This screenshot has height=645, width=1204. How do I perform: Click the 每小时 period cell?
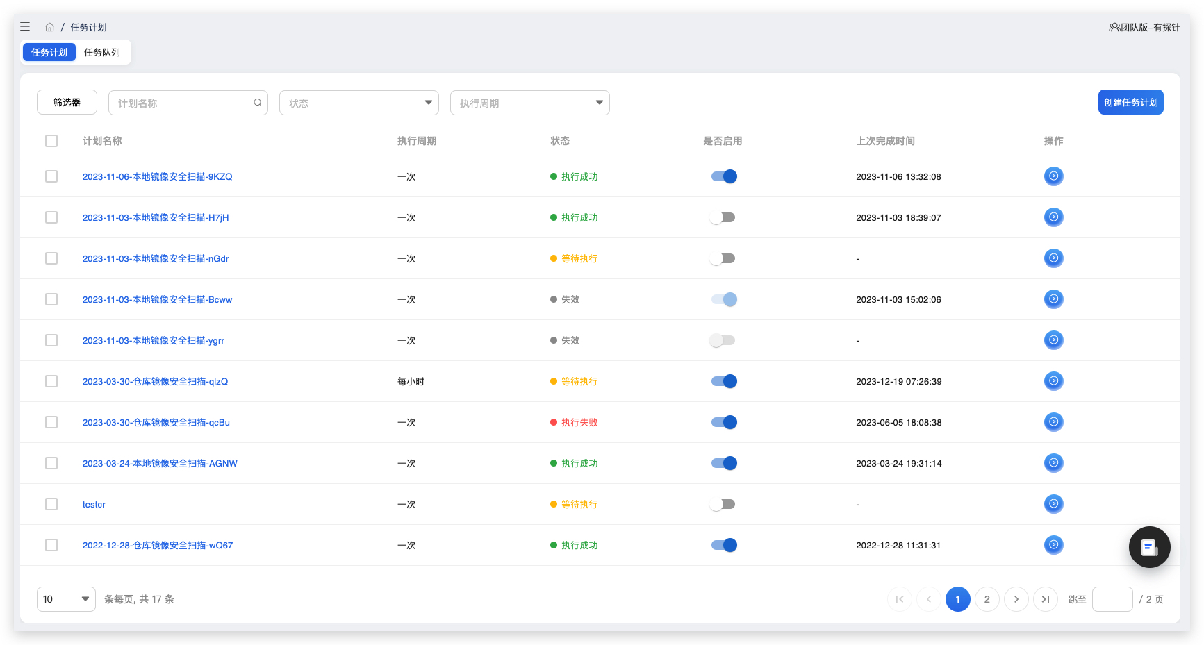point(411,381)
